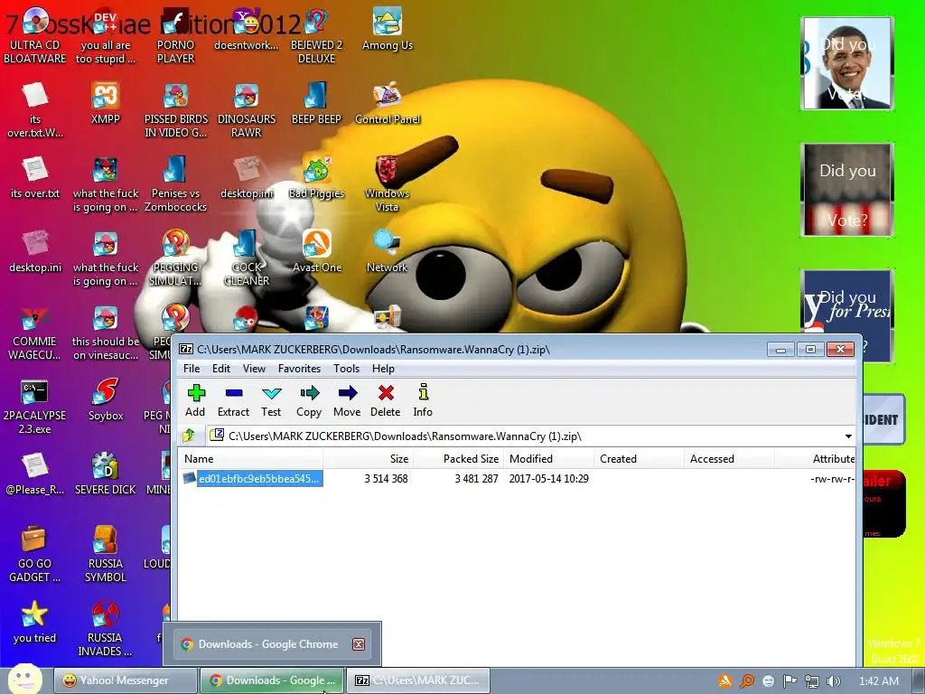Open the File menu in 7-Zip

click(192, 369)
